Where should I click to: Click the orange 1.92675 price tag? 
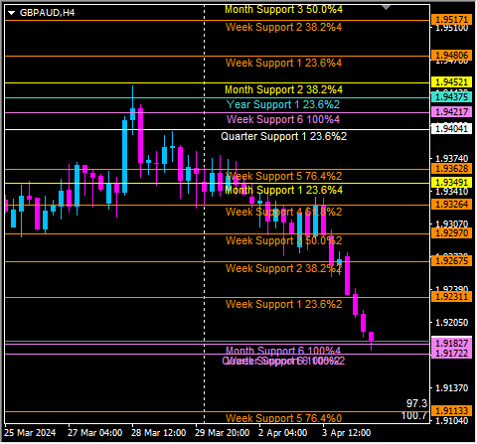(451, 261)
